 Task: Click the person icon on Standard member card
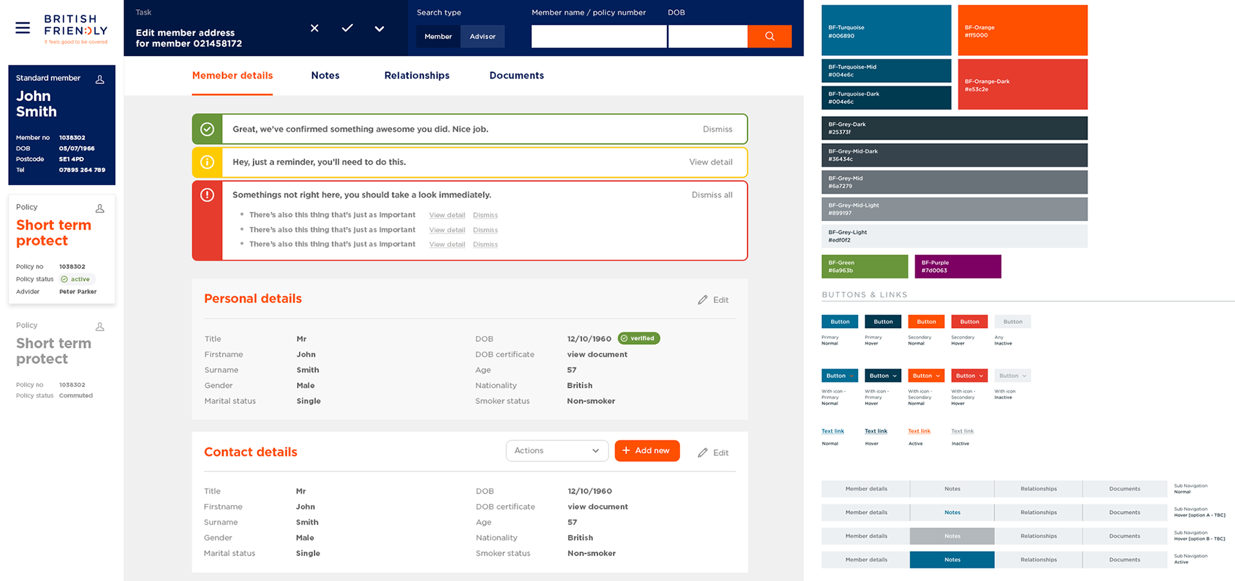click(100, 80)
